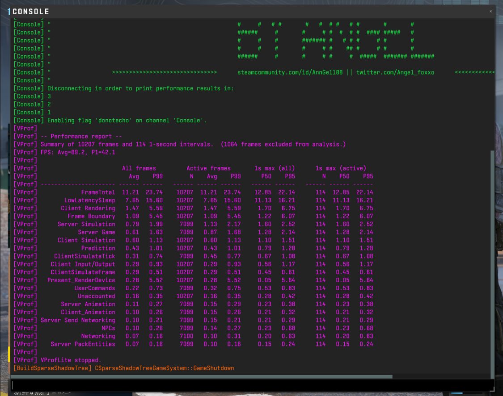Click the 'Disconnecting in order to print' line
Viewport: 503px width, 396px height.
(x=140, y=88)
